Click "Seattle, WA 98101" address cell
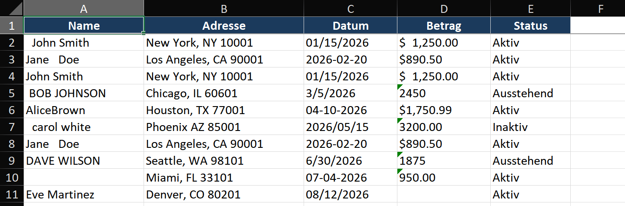Image resolution: width=625 pixels, height=206 pixels. pos(224,160)
